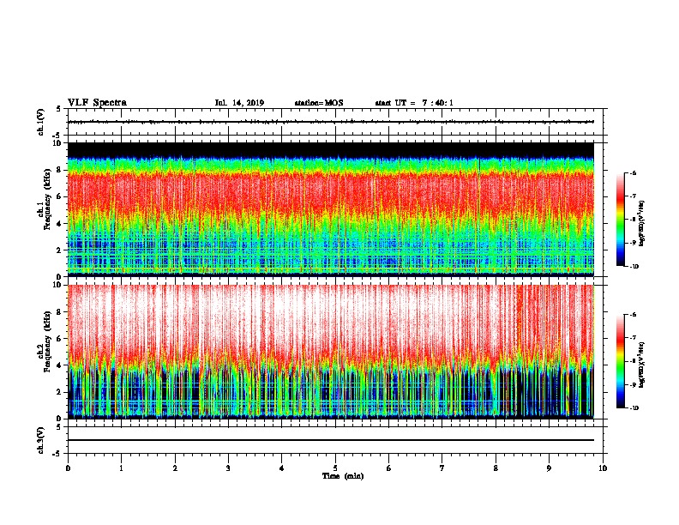This screenshot has width=679, height=525.
Task: Click the "ch.3(V)" waveform axis label
Action: 41,440
